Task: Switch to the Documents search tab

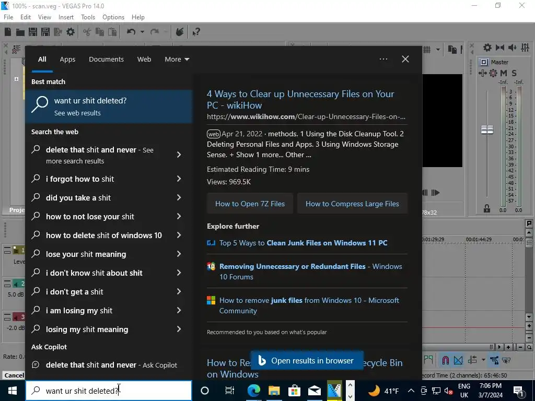Action: click(107, 60)
